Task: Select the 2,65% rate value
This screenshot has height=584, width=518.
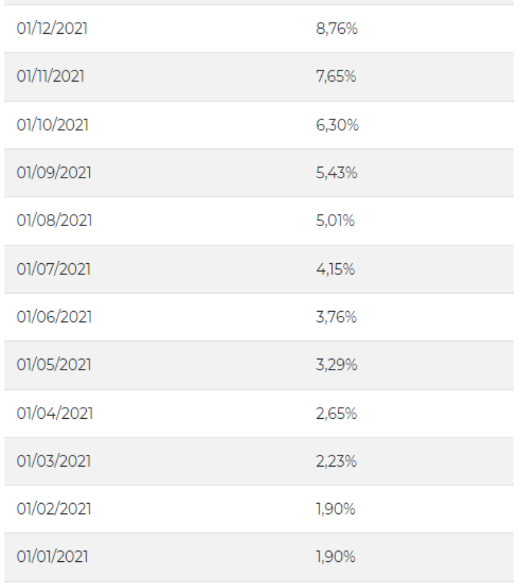Action: [335, 414]
